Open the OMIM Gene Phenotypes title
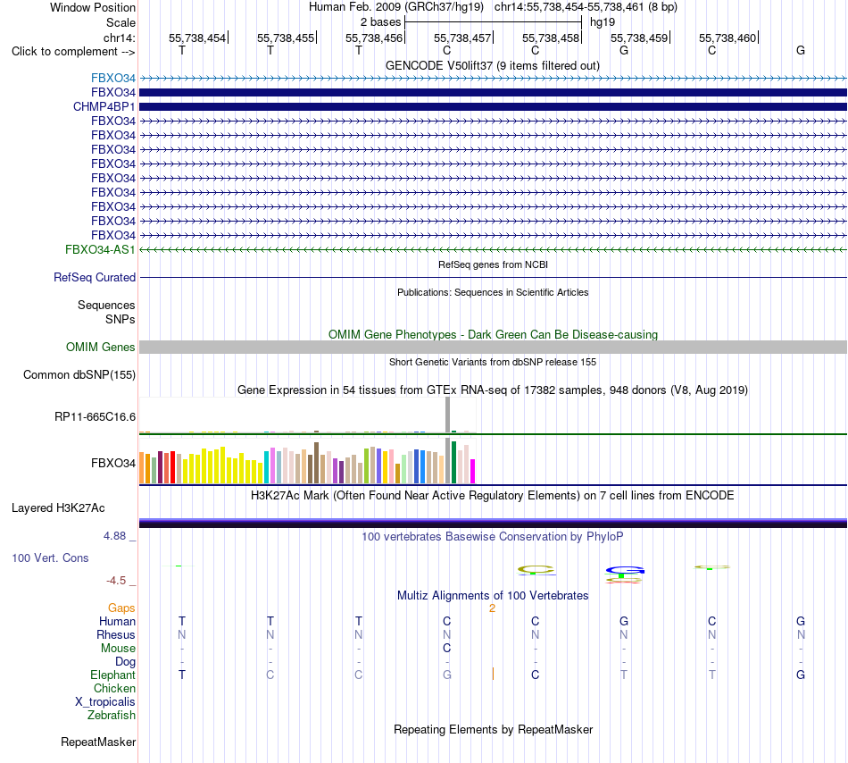This screenshot has width=848, height=763. coord(493,334)
